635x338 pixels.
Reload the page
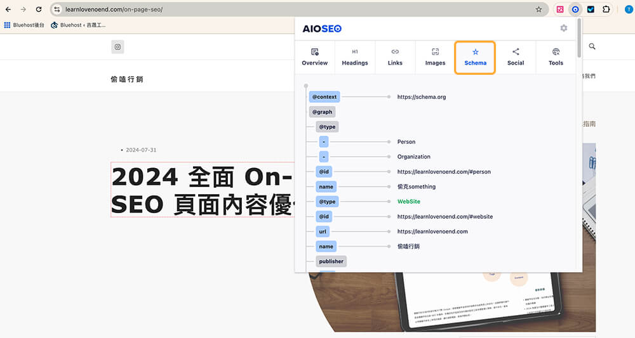click(x=39, y=10)
